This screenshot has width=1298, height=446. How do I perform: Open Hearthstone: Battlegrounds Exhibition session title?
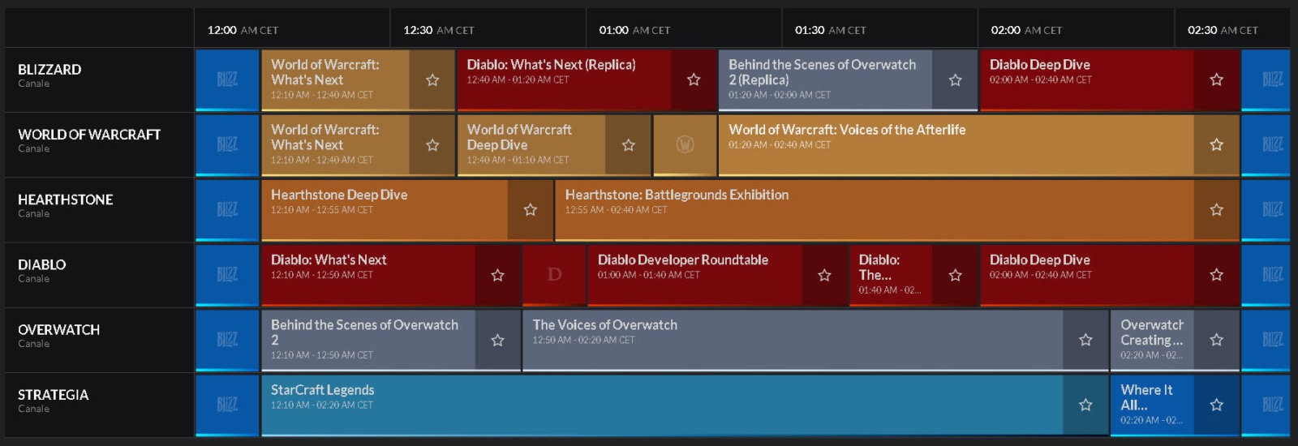(x=677, y=195)
